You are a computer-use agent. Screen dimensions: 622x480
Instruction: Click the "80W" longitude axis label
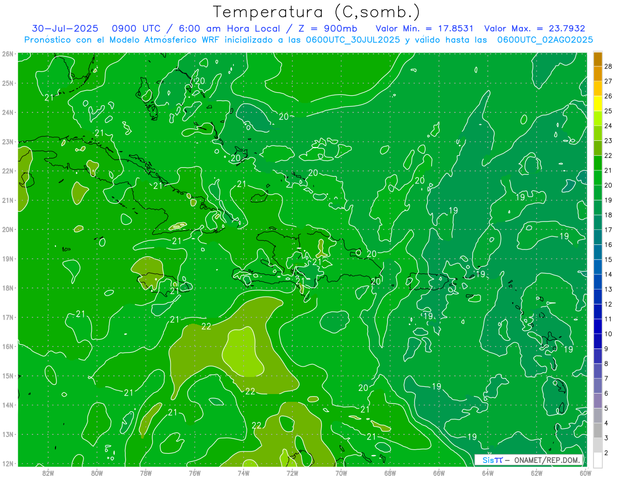pyautogui.click(x=97, y=473)
